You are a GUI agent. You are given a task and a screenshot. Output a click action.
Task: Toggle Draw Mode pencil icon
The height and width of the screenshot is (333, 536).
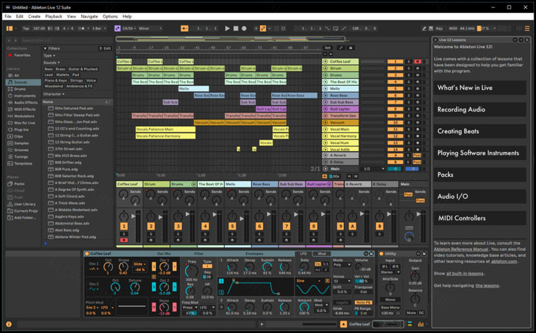pos(424,29)
